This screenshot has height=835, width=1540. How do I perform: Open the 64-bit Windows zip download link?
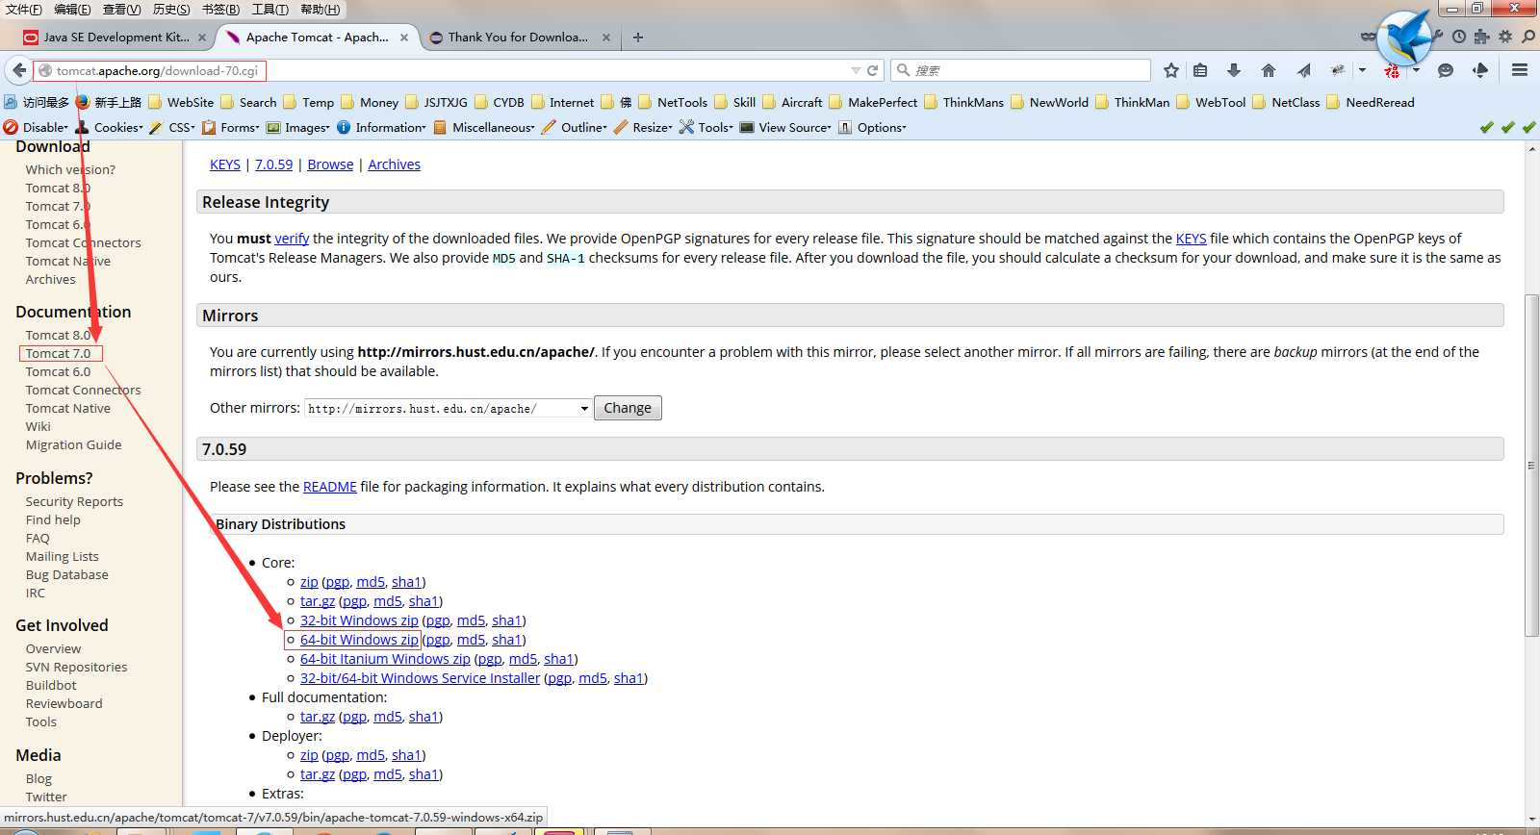click(359, 640)
